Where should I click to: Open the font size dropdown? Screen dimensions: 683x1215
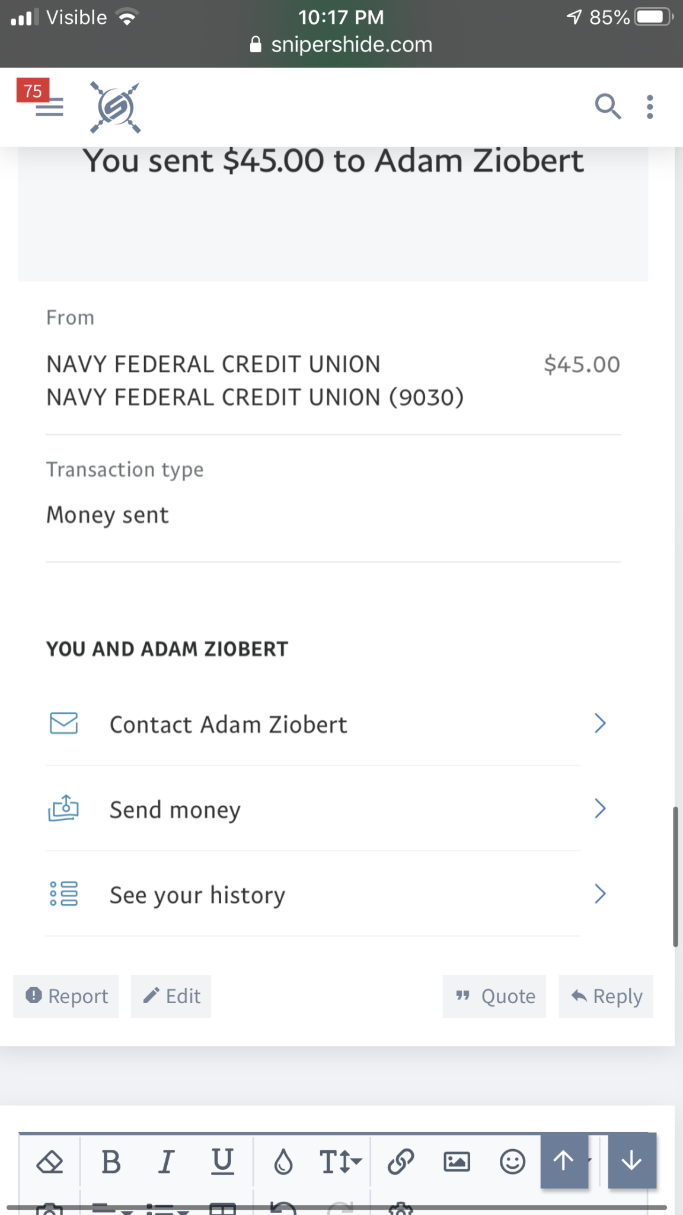pos(340,1162)
